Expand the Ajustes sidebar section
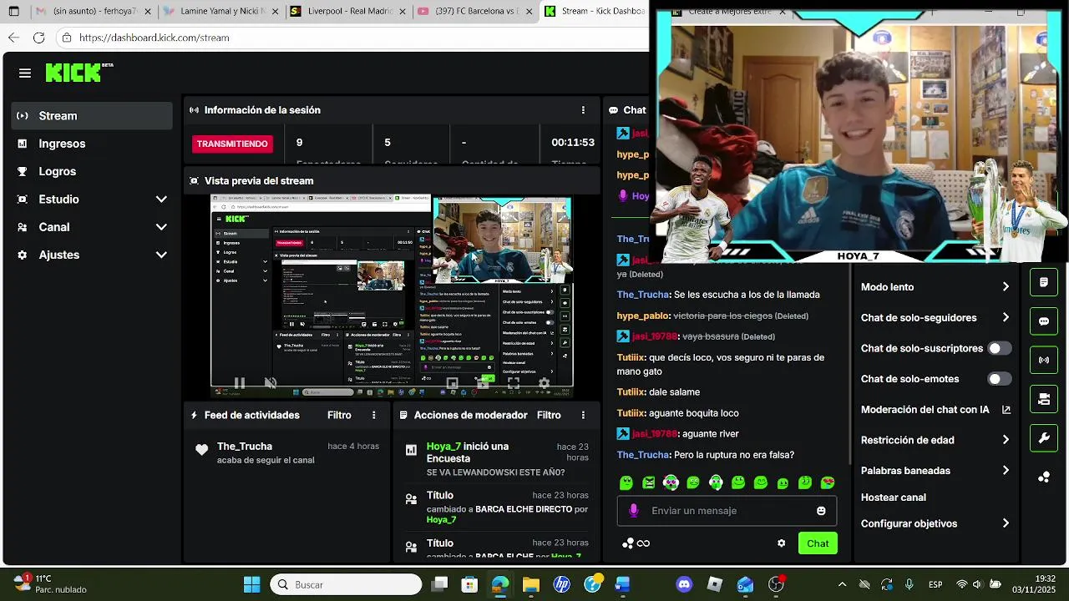Image resolution: width=1069 pixels, height=601 pixels. coord(92,255)
